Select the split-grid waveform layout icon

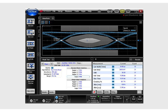46,22
